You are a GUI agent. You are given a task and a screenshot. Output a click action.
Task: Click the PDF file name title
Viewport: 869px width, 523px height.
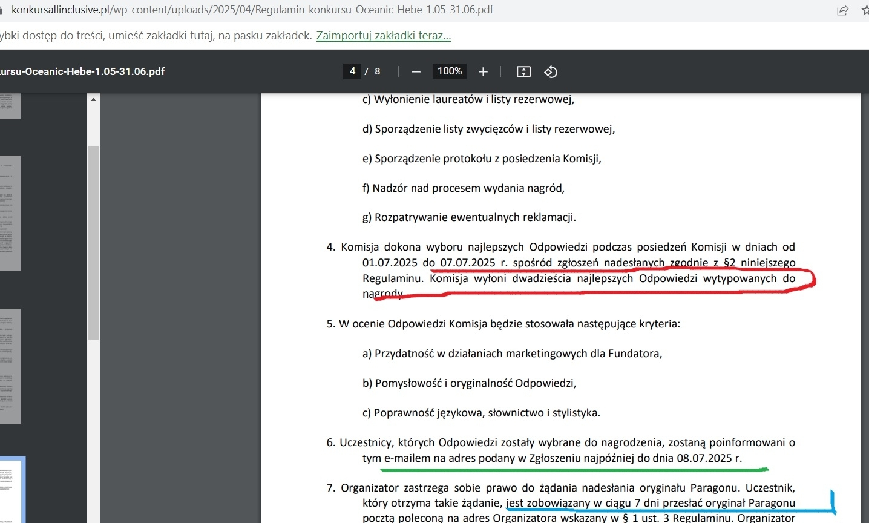pos(82,71)
